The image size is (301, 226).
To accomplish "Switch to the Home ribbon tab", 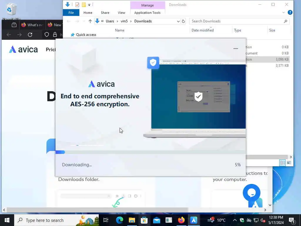I will 88,13.
